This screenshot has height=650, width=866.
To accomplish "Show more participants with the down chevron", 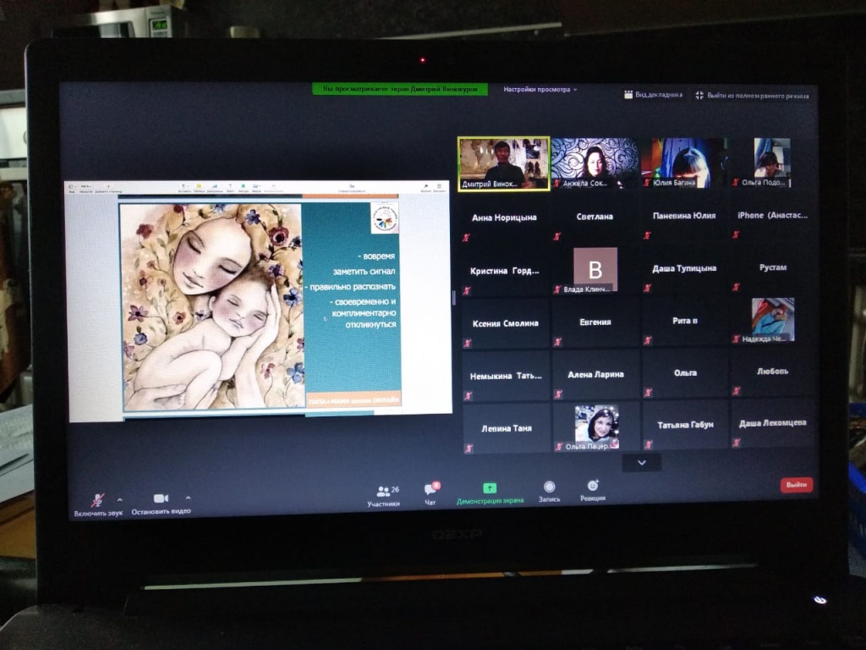I will (x=641, y=462).
